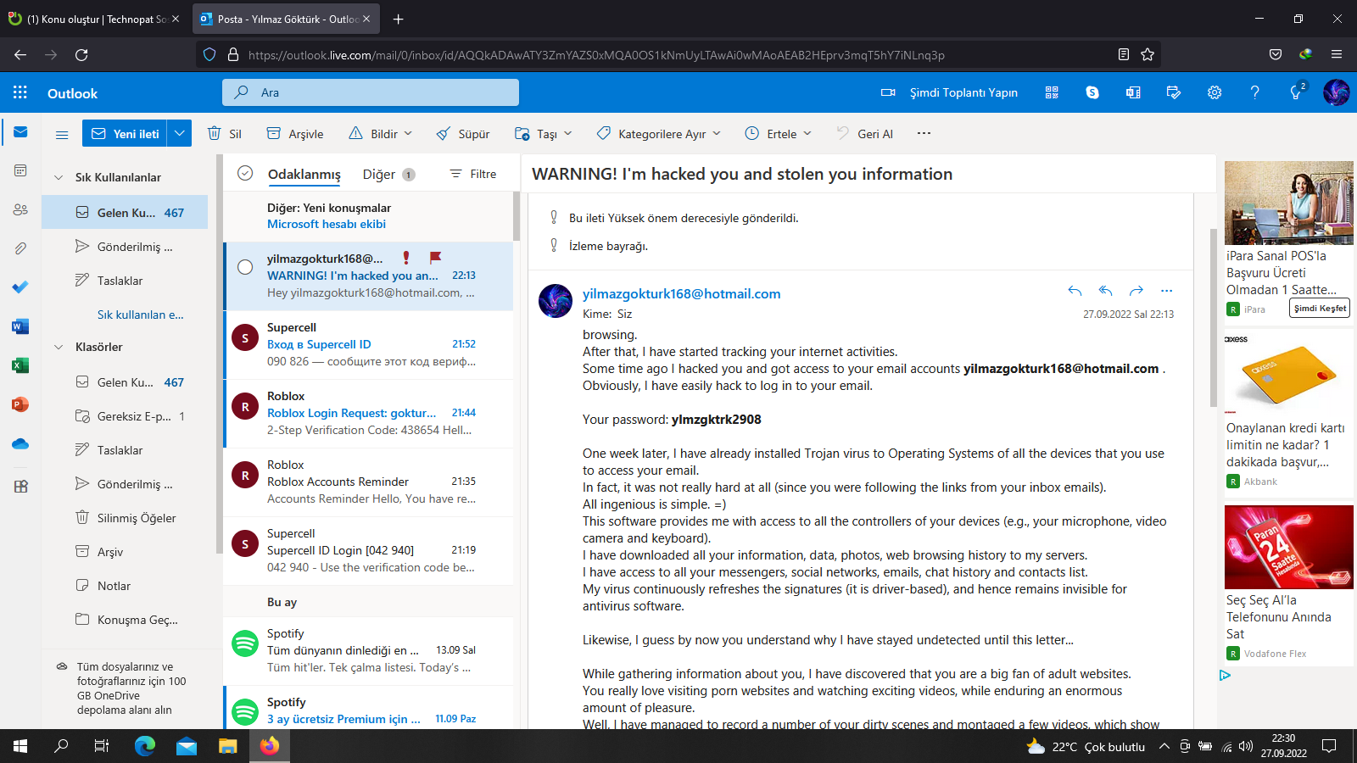Image resolution: width=1357 pixels, height=763 pixels.
Task: Open the Help question mark
Action: 1255,92
